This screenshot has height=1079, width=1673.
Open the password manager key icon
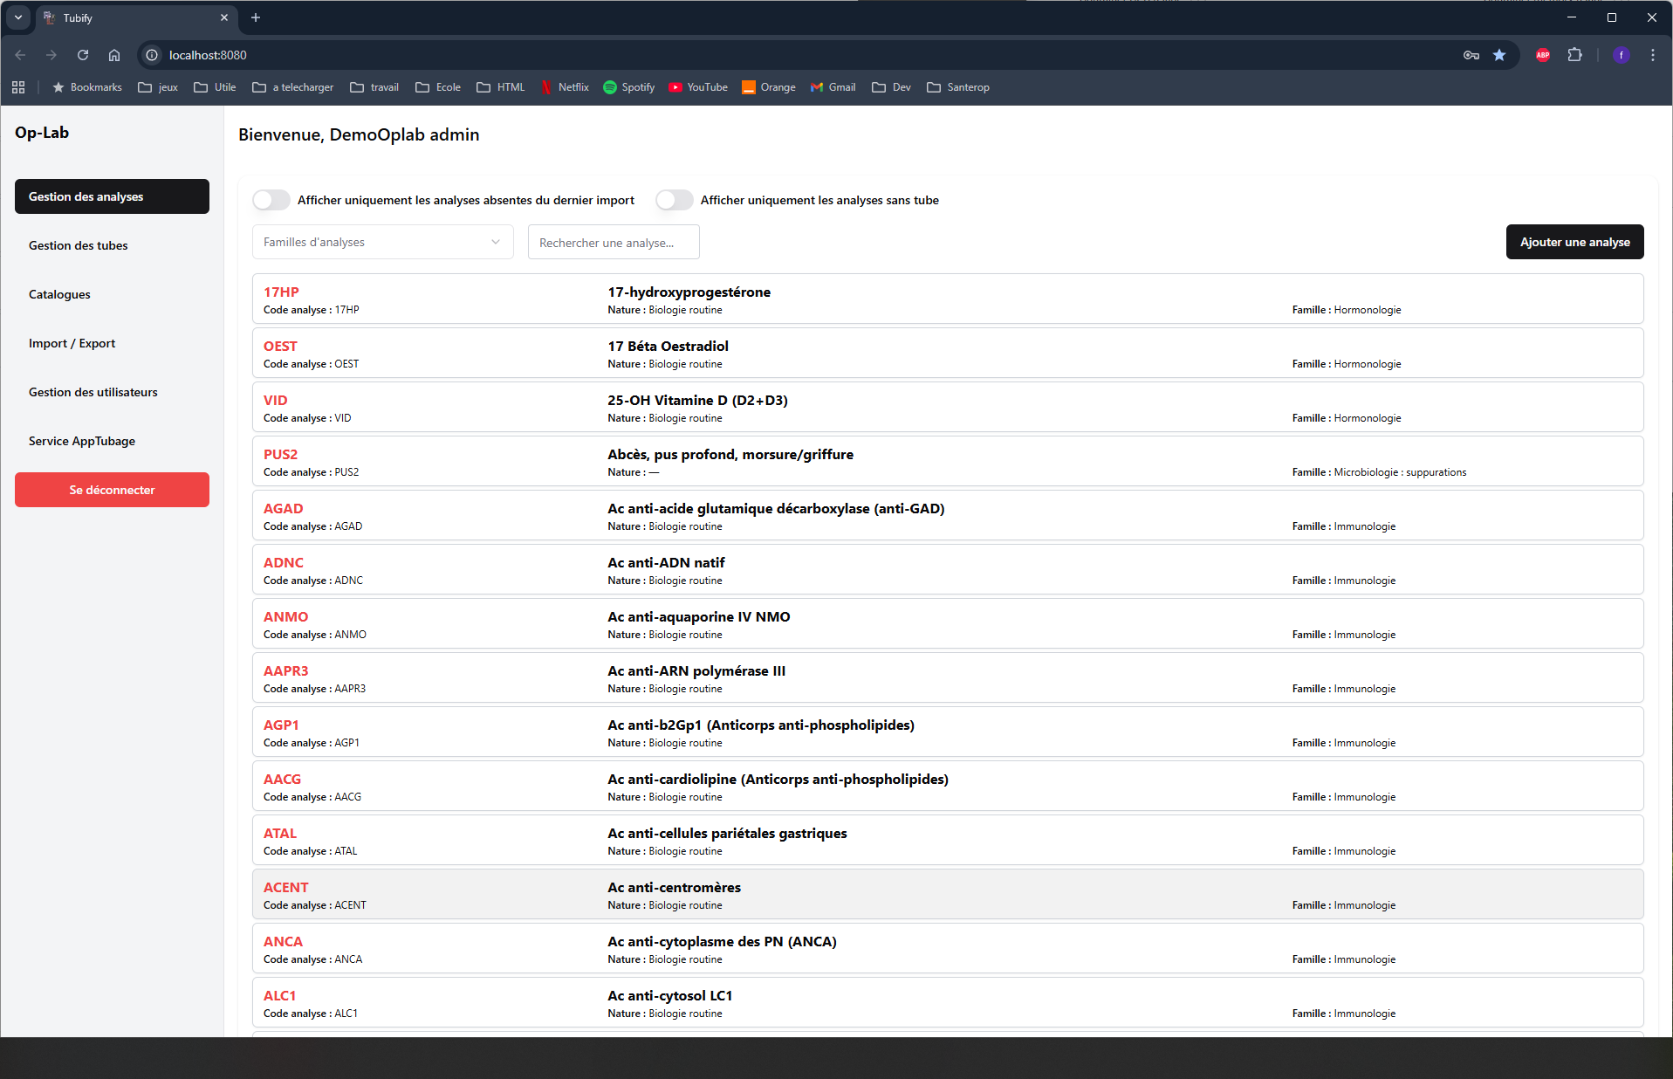pyautogui.click(x=1471, y=55)
